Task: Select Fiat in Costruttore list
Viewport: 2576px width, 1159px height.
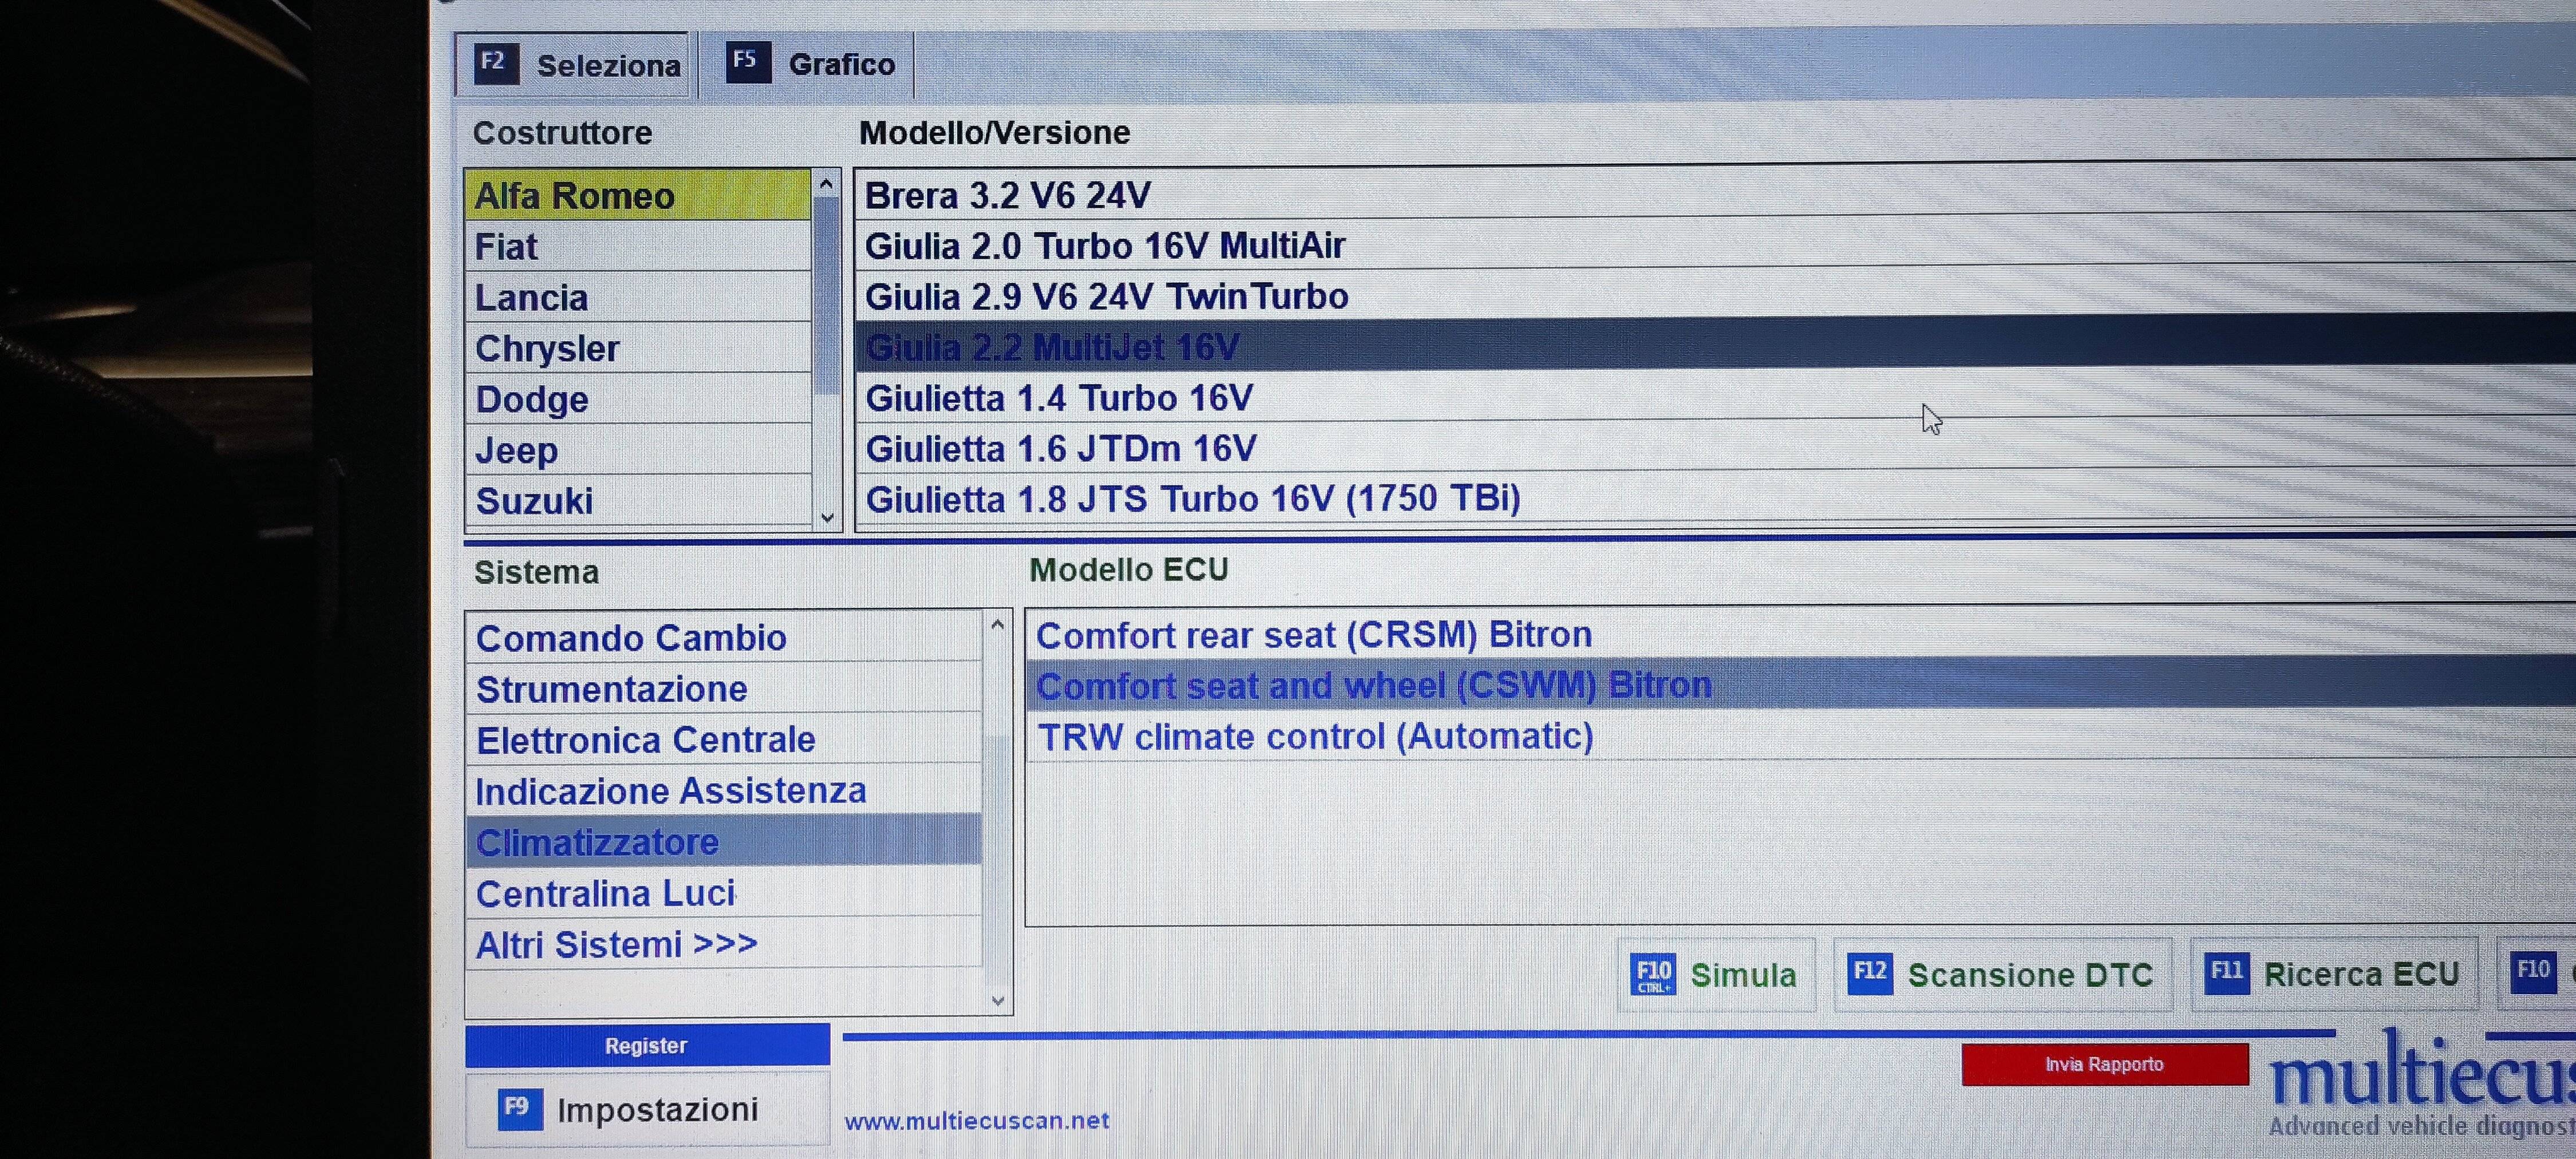Action: click(638, 246)
